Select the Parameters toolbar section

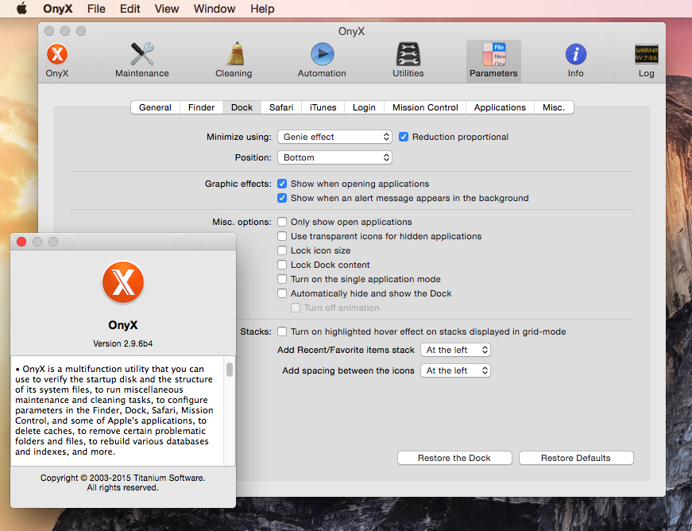point(493,61)
